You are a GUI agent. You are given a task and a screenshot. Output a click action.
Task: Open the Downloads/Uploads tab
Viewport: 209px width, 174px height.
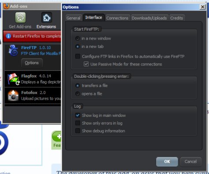point(150,18)
